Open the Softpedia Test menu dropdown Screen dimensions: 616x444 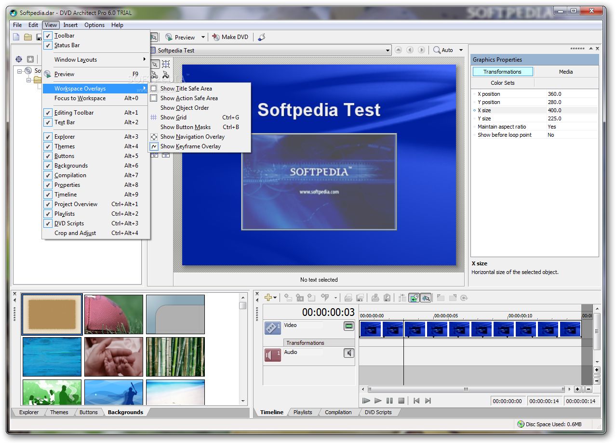[388, 51]
